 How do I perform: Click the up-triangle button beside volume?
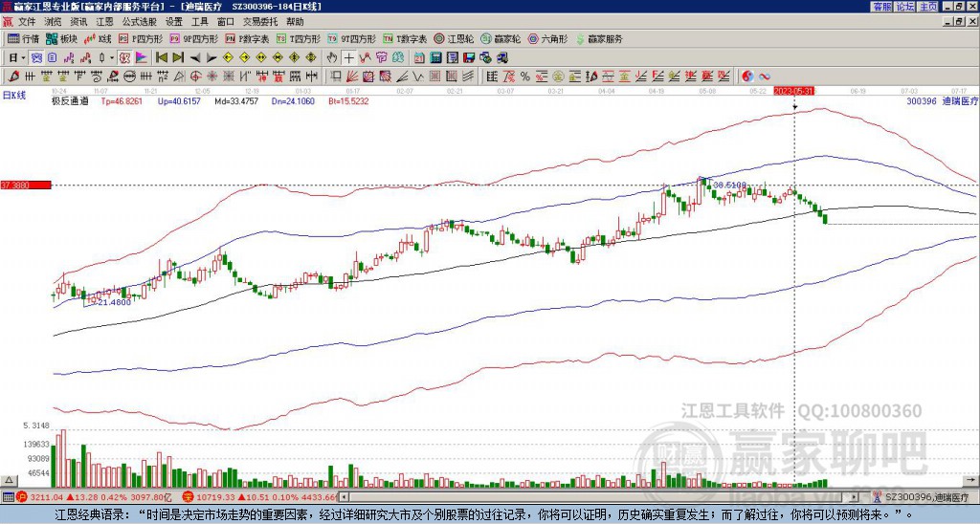9,480
